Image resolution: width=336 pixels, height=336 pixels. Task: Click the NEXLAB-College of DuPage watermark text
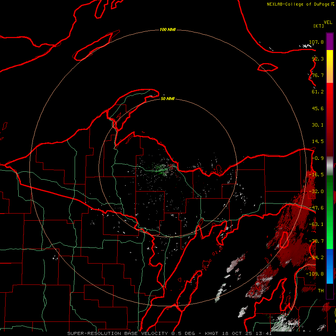[x=301, y=4]
